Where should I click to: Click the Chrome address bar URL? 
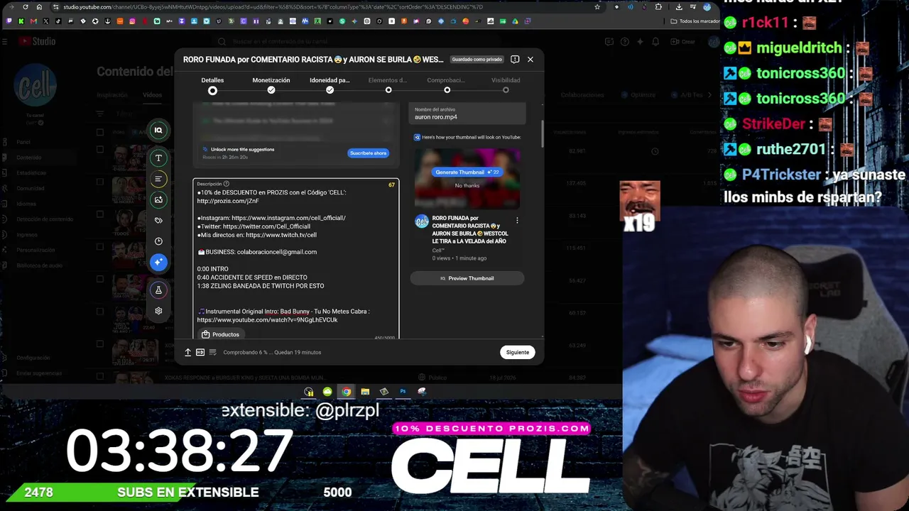273,7
